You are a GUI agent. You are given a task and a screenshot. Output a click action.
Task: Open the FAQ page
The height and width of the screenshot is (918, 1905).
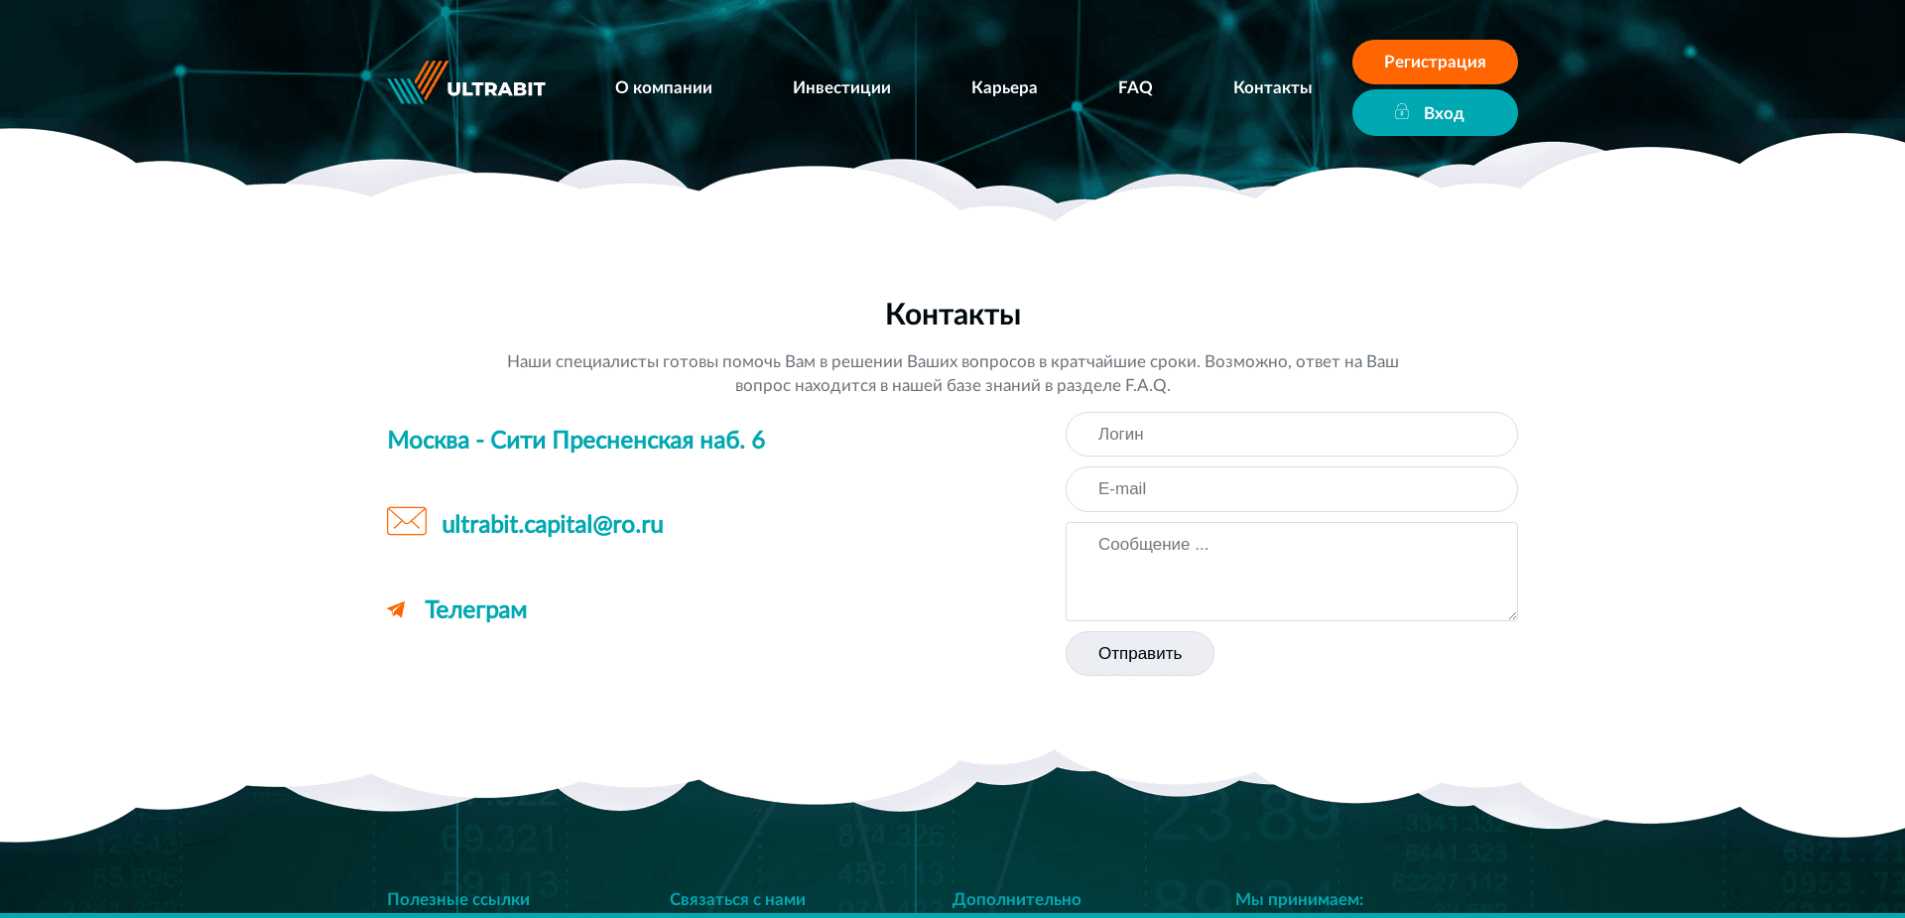click(1134, 87)
